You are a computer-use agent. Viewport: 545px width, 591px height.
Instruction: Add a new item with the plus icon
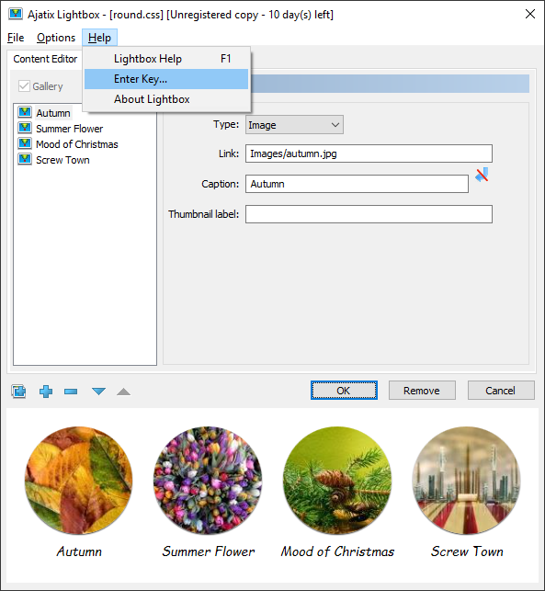point(46,392)
